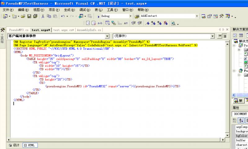Image resolution: width=248 pixels, height=149 pixels.
Task: Switch to the test.aspx.cs* tab
Action: tap(64, 30)
